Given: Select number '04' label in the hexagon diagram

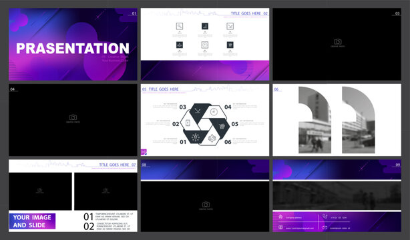Looking at the screenshot, I should (x=228, y=107).
